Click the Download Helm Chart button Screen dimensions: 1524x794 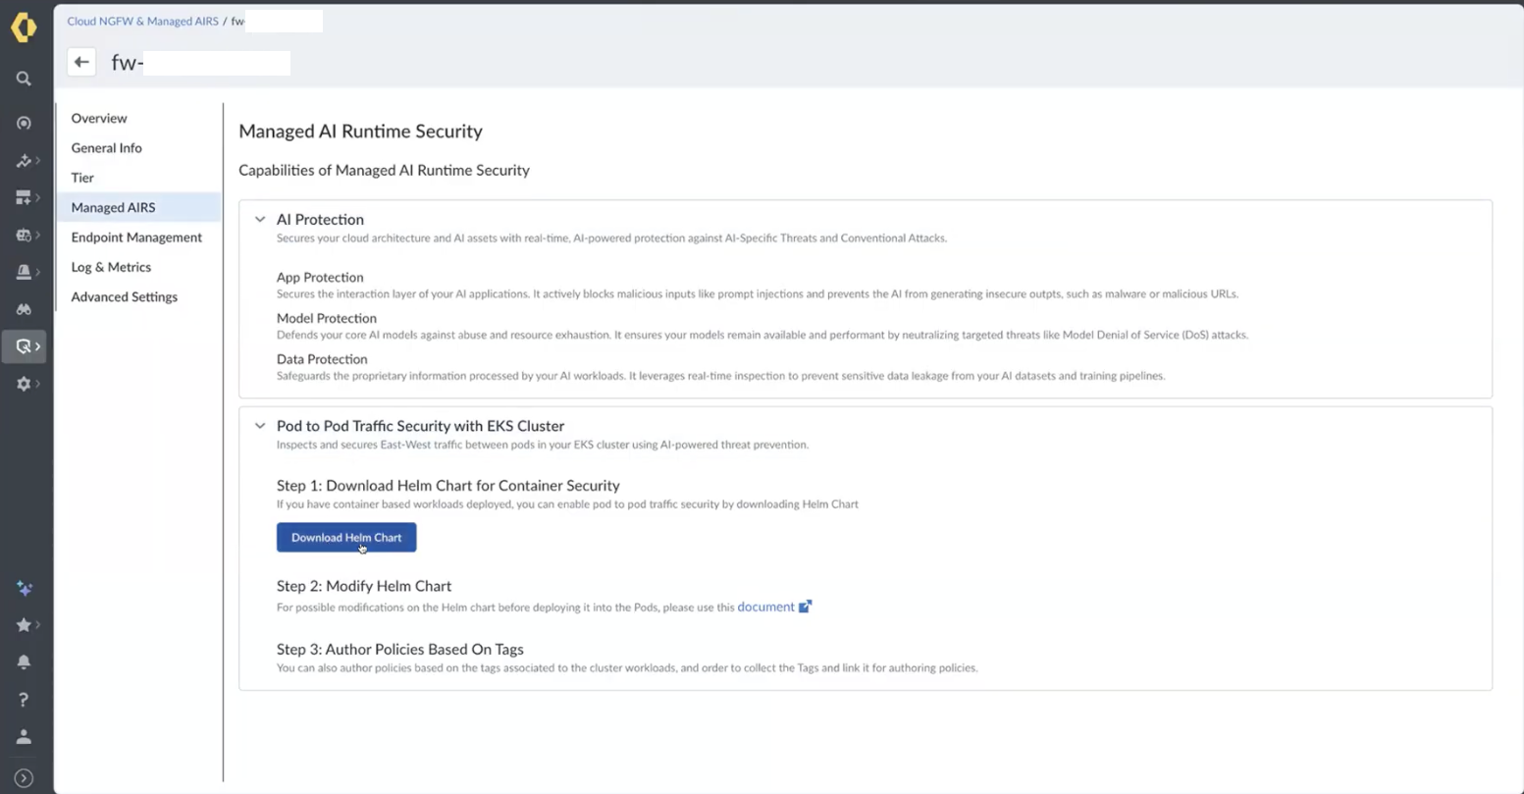[346, 537]
